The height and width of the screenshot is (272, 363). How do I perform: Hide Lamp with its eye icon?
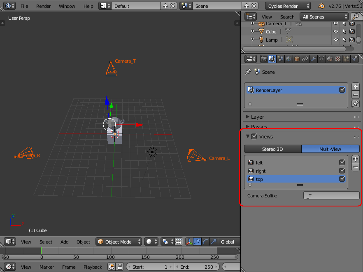(x=336, y=40)
